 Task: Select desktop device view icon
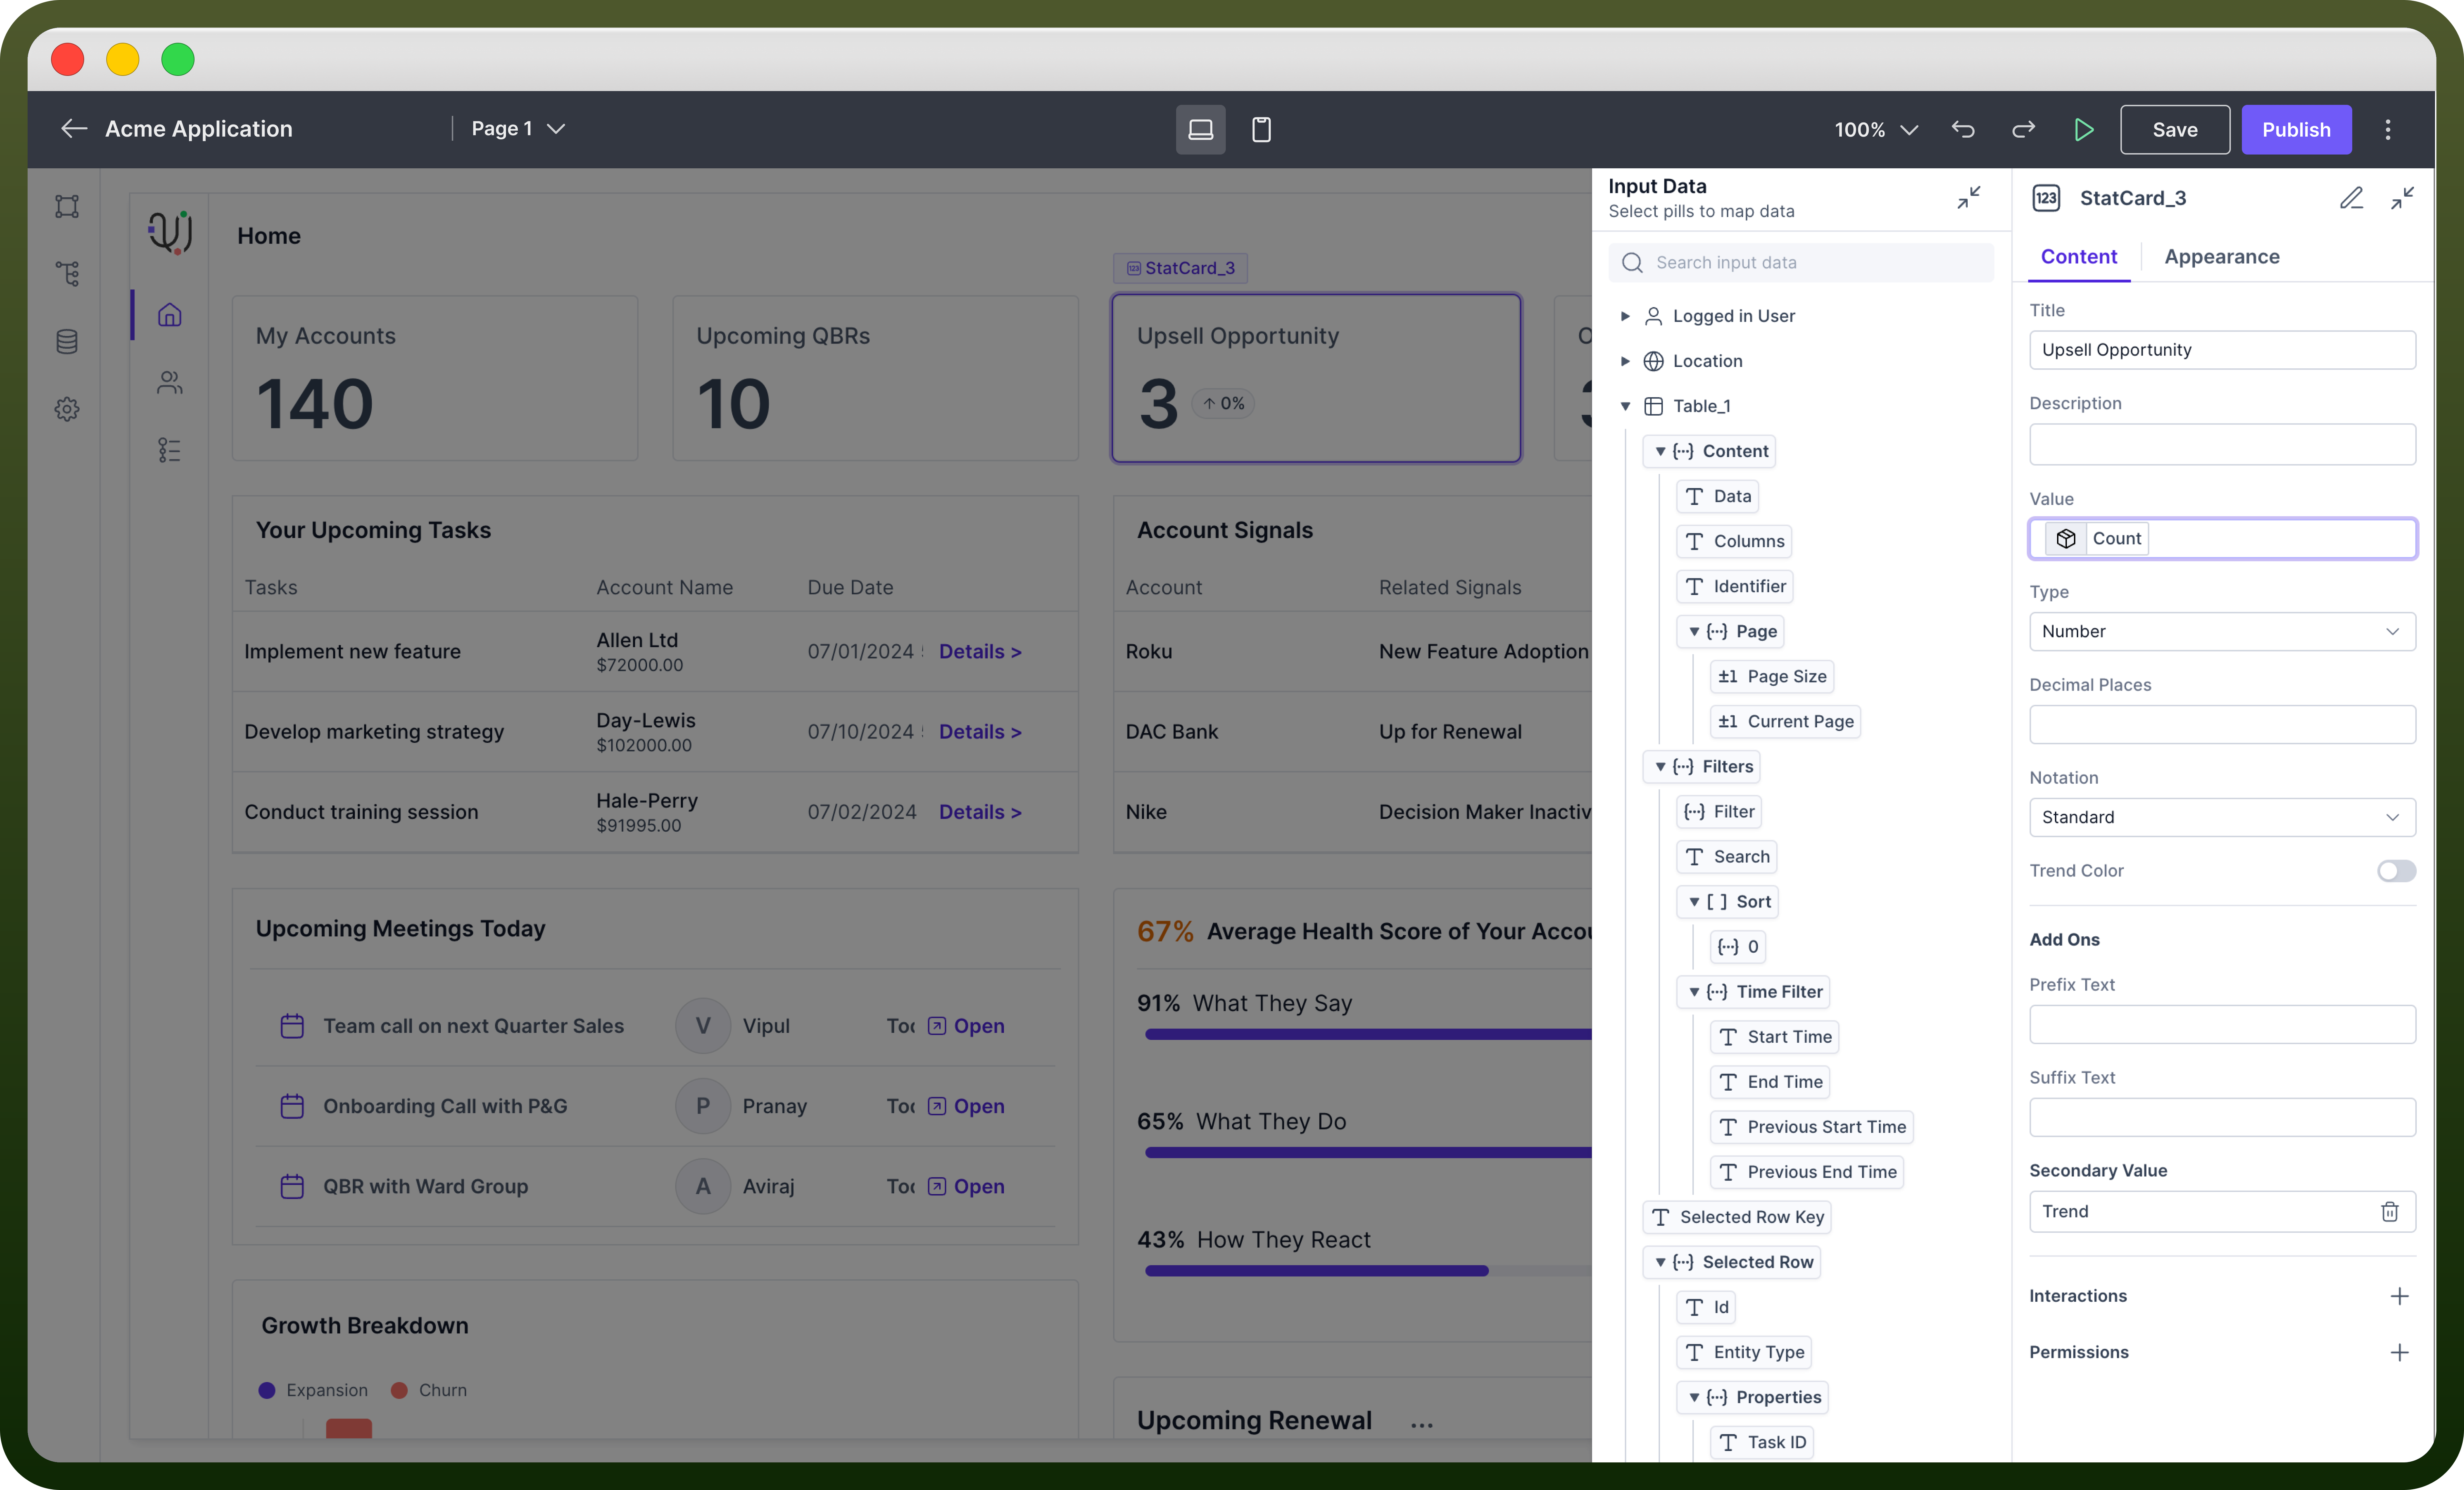tap(1200, 129)
